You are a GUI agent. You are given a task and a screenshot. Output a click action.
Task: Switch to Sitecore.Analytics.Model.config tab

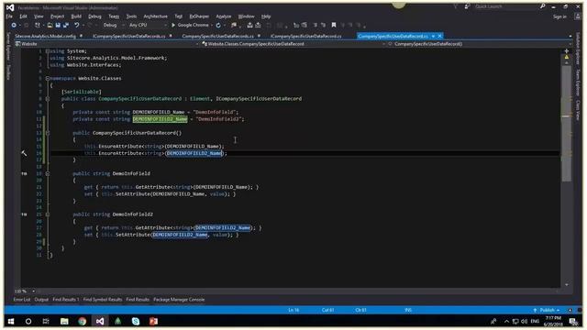pyautogui.click(x=45, y=37)
